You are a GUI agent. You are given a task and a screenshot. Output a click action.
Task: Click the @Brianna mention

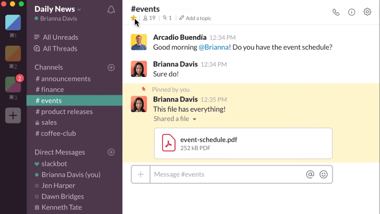[x=214, y=47]
